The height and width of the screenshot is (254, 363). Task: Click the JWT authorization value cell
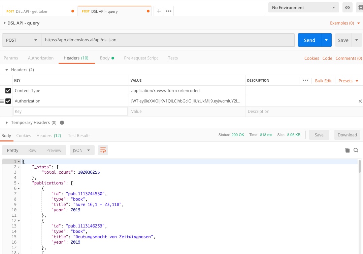click(x=187, y=101)
